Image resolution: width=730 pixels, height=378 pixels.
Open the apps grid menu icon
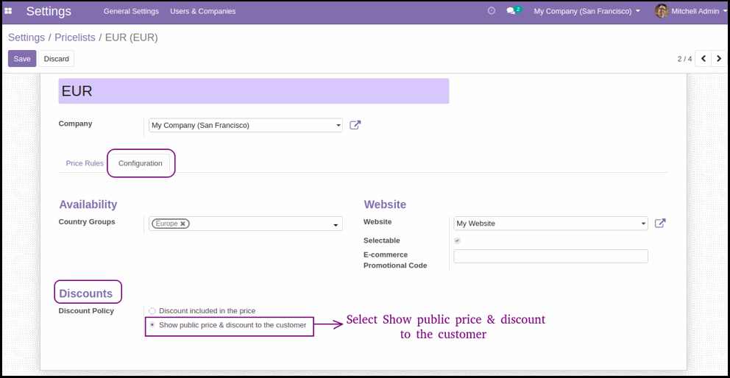8,11
